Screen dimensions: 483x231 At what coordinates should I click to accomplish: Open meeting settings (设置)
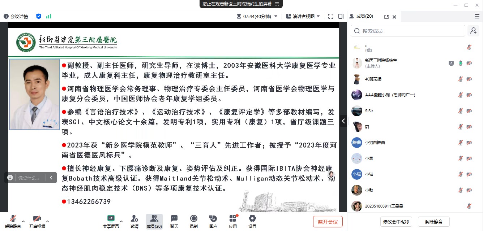pyautogui.click(x=252, y=221)
